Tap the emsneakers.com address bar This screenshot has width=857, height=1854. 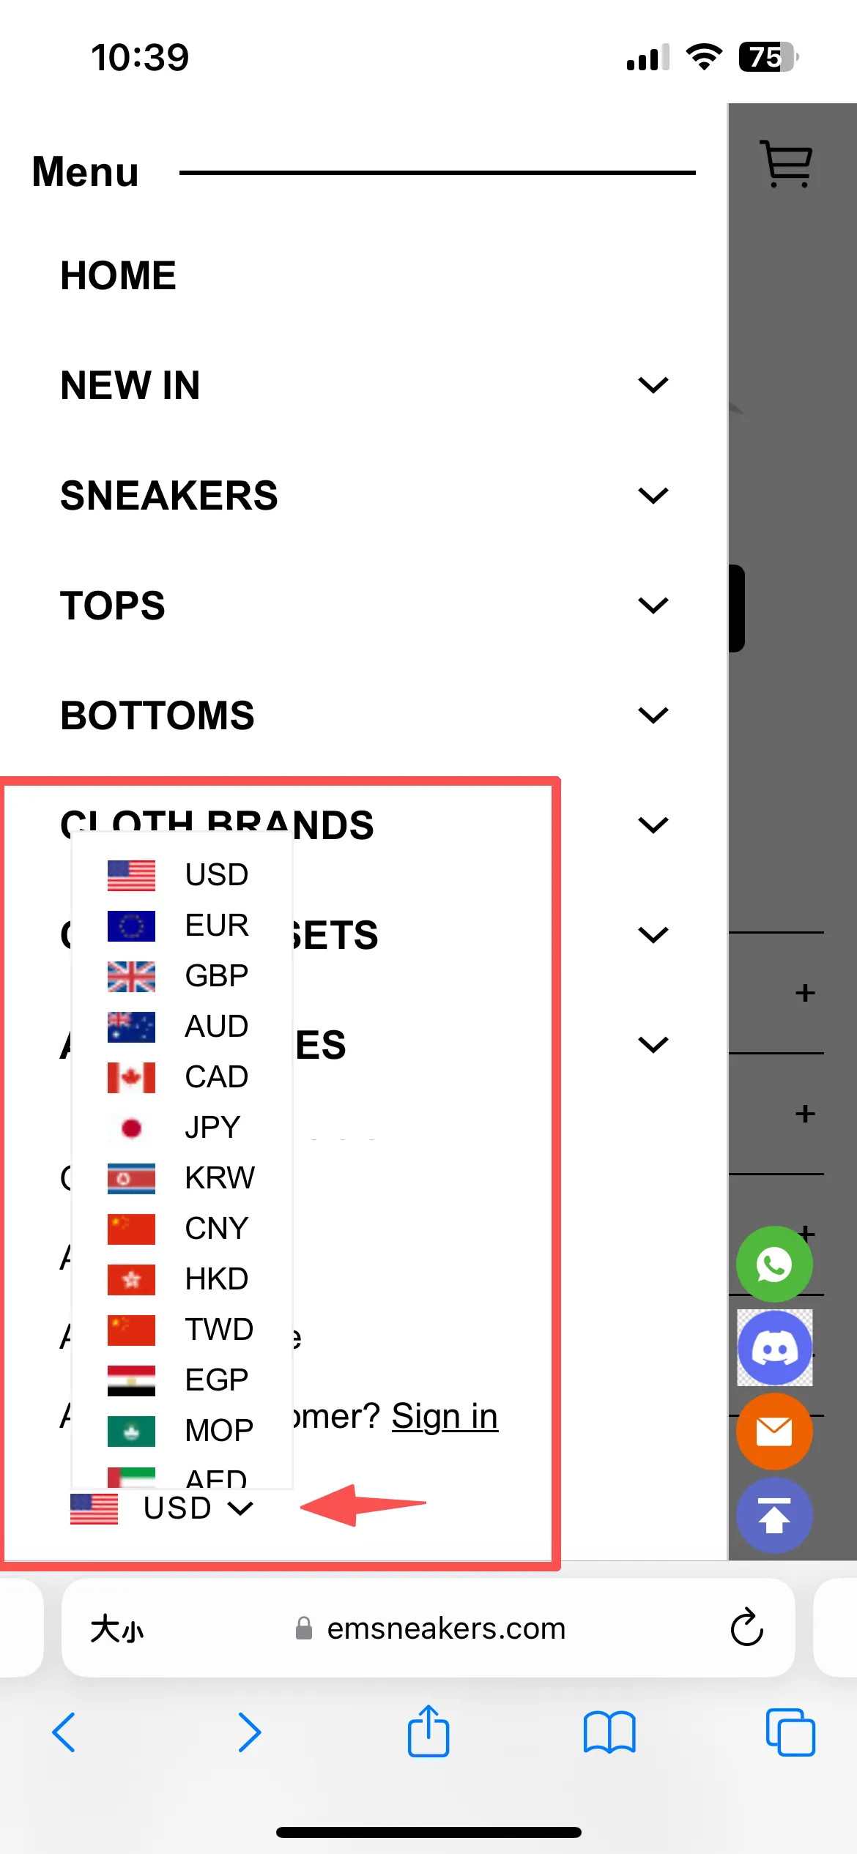[x=445, y=1628]
